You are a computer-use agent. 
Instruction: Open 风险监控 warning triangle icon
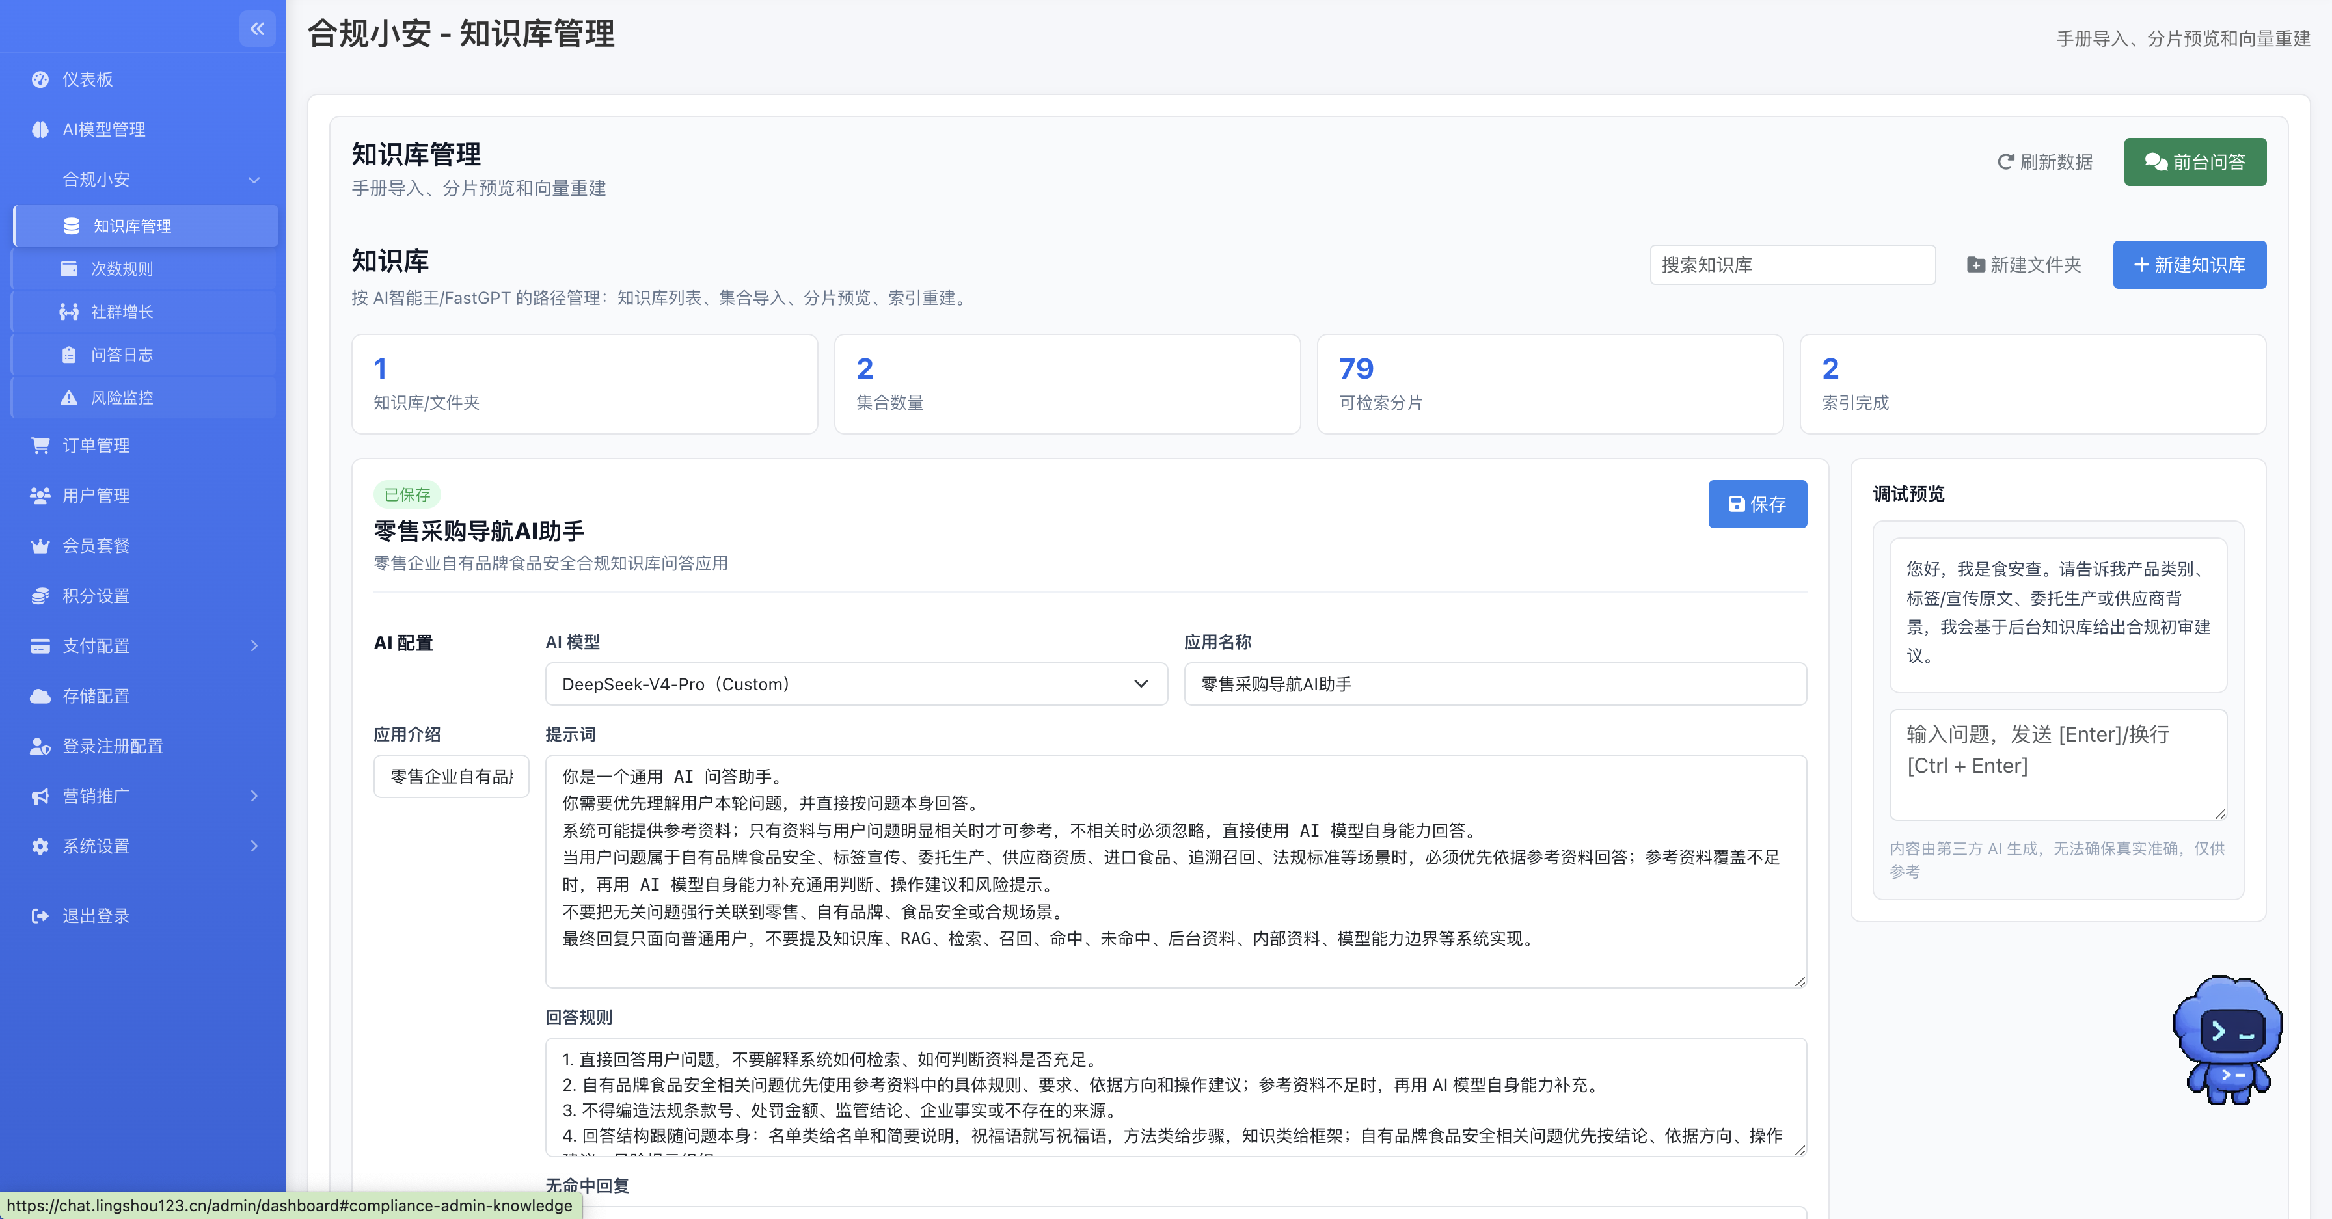coord(69,397)
